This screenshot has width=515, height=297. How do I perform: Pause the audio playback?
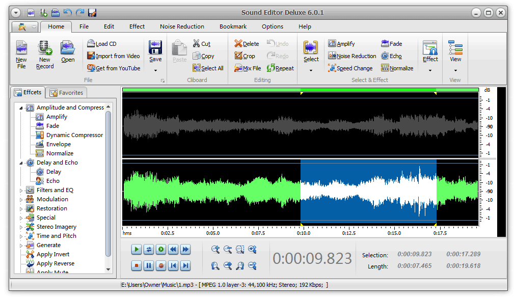coord(148,265)
